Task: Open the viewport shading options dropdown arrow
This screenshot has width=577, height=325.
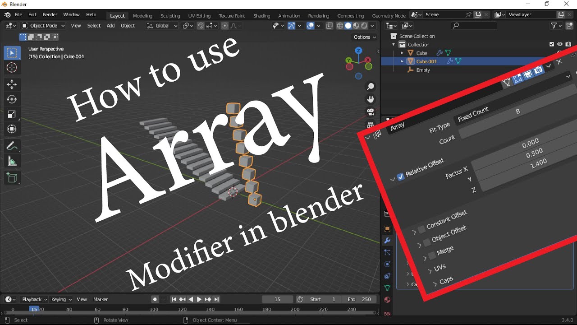Action: click(372, 26)
